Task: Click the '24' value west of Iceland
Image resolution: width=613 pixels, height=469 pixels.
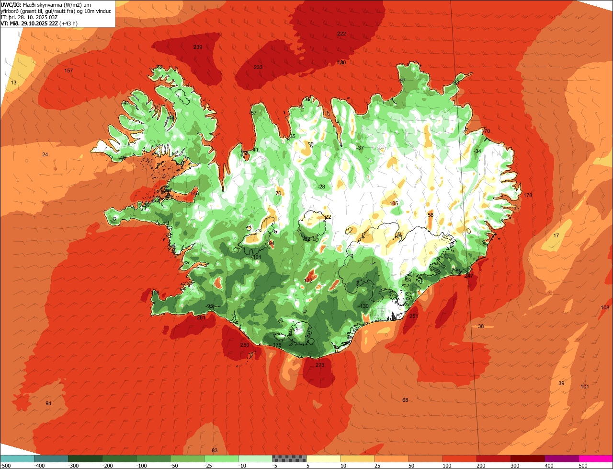Action: tap(45, 154)
